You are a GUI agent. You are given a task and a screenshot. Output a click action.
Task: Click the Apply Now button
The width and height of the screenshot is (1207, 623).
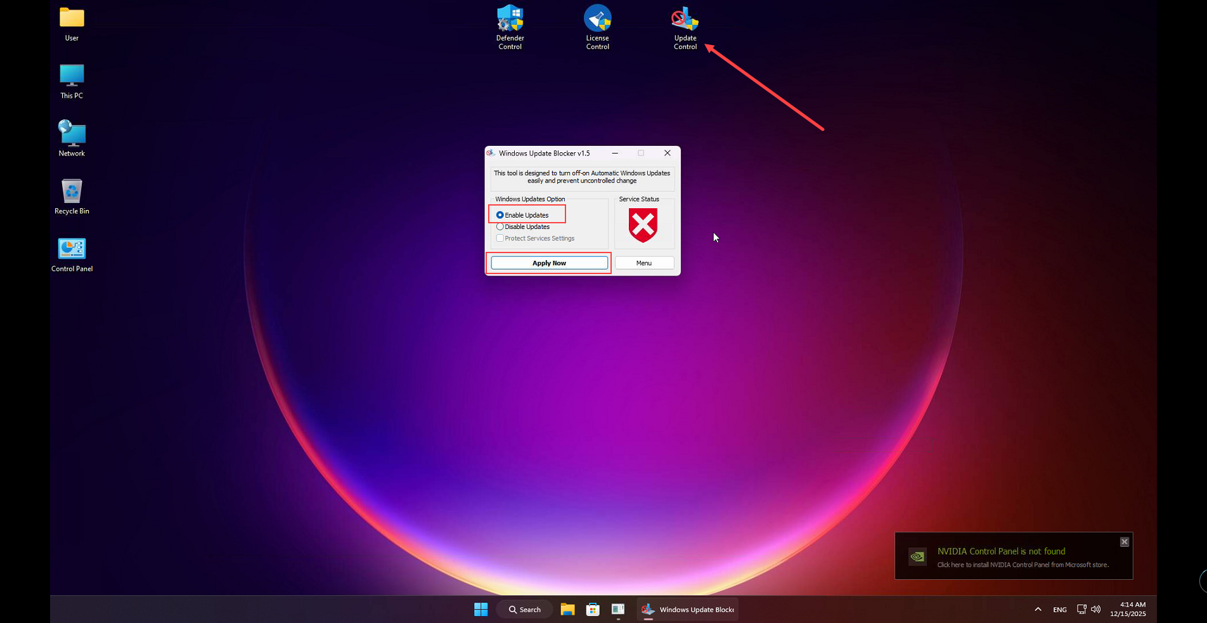549,263
